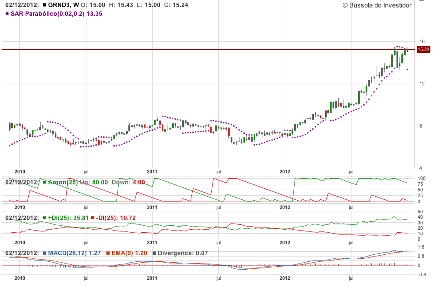Click the 1.6 label on MACD axis

pos(421,247)
